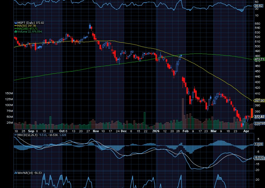Select the MACD indicator icon in lower pane

click(16, 135)
